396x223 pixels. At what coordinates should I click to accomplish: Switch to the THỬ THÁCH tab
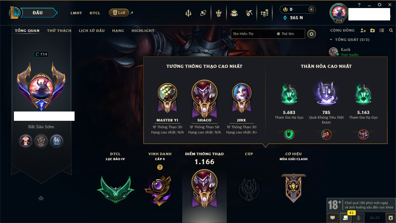pyautogui.click(x=59, y=31)
